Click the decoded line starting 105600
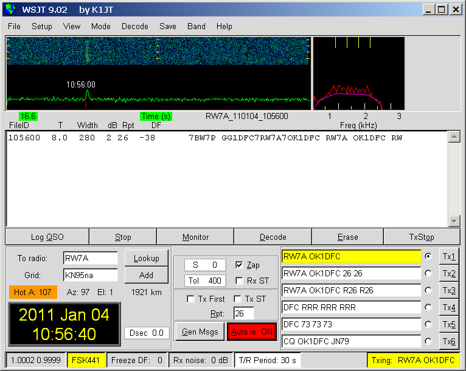This screenshot has width=466, height=371. [x=205, y=138]
